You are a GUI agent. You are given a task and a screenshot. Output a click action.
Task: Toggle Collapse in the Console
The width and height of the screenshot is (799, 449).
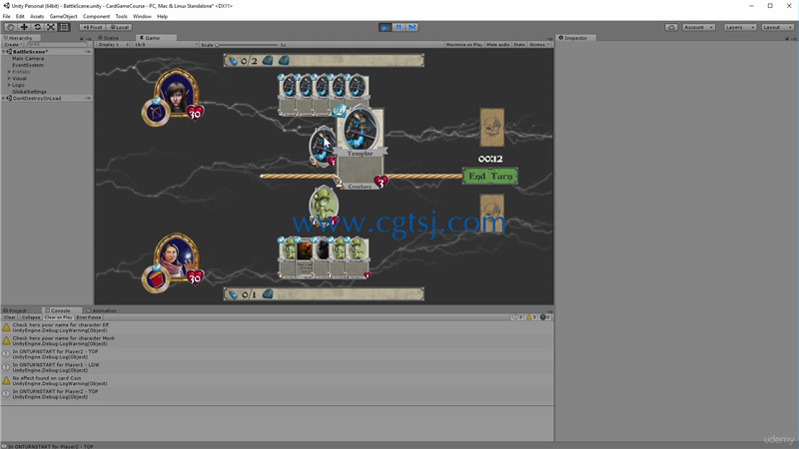click(x=31, y=317)
